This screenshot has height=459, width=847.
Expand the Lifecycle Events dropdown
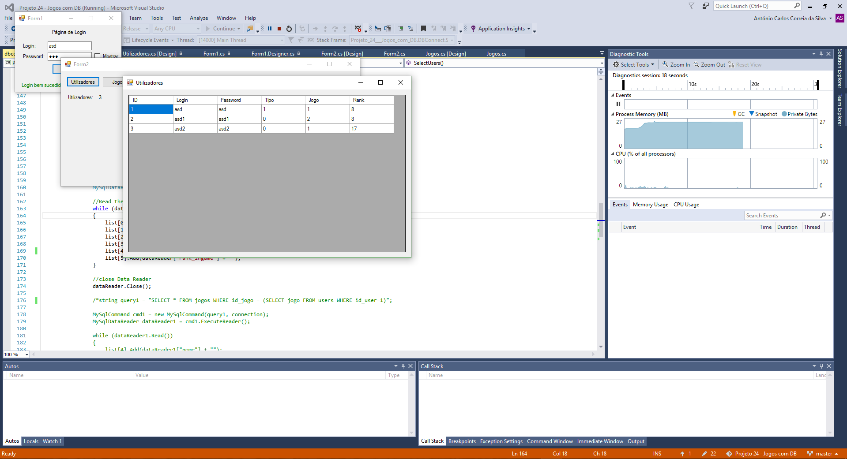pos(173,40)
